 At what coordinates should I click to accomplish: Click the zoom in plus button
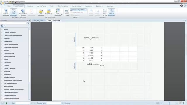tap(177, 103)
